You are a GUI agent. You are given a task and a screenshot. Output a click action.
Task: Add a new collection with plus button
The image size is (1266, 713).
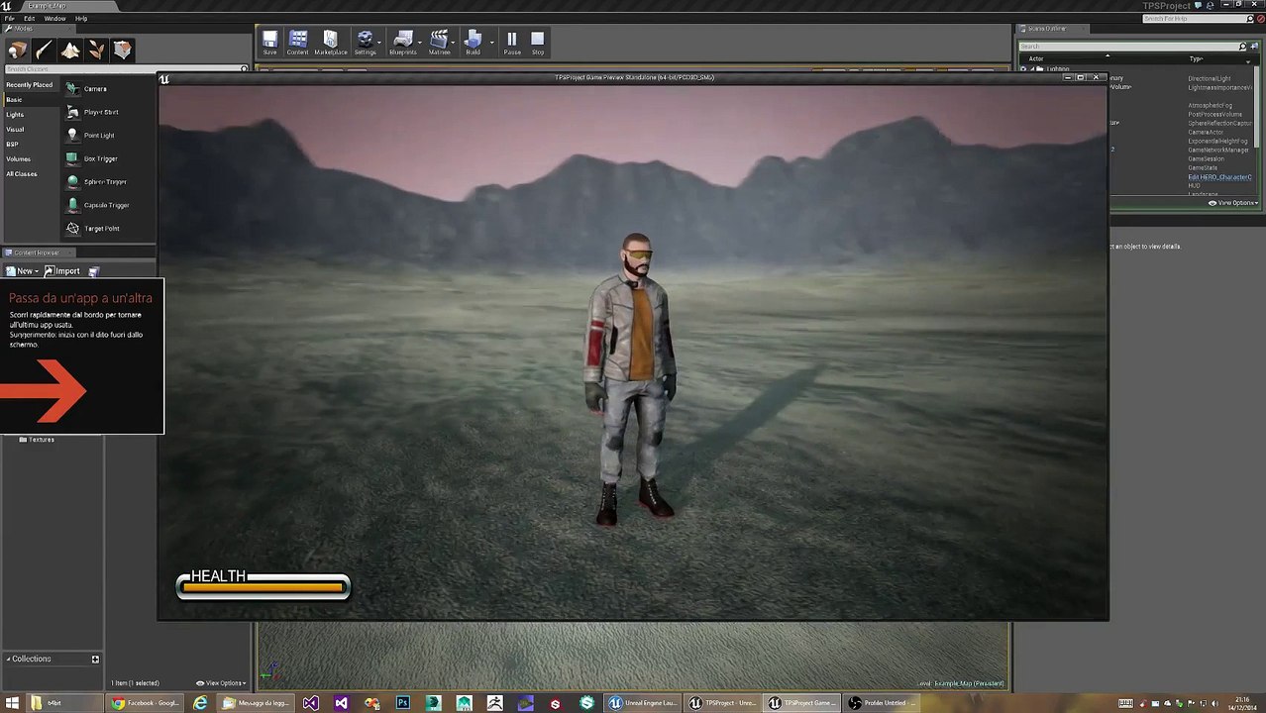(95, 659)
